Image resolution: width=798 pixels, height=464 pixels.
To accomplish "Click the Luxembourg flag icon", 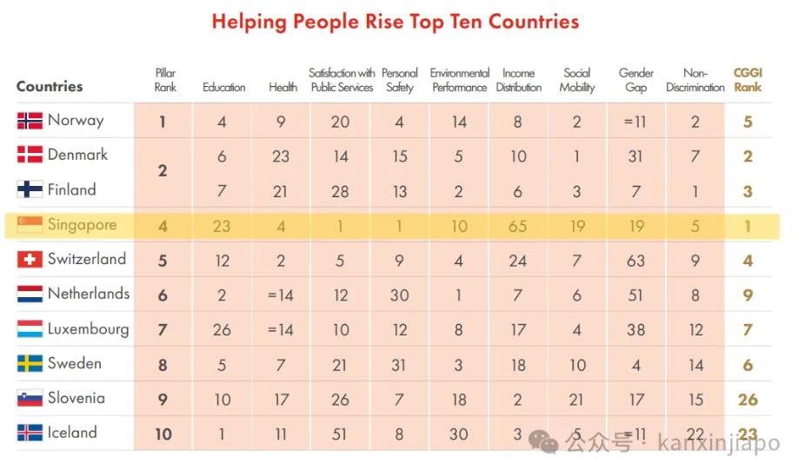I will point(30,329).
